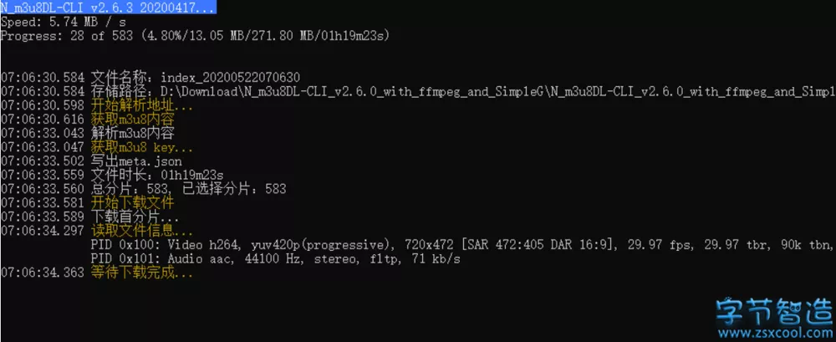Click the highlighted N_m3u8DL-CLI v2.6.3 title text

pos(107,8)
